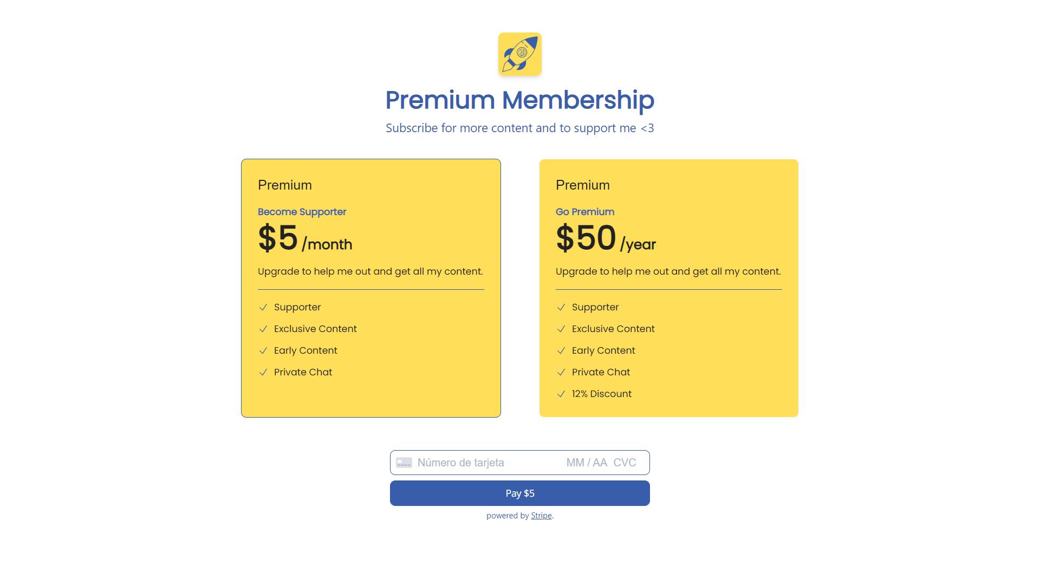Click the Premium Membership heading

click(x=520, y=100)
